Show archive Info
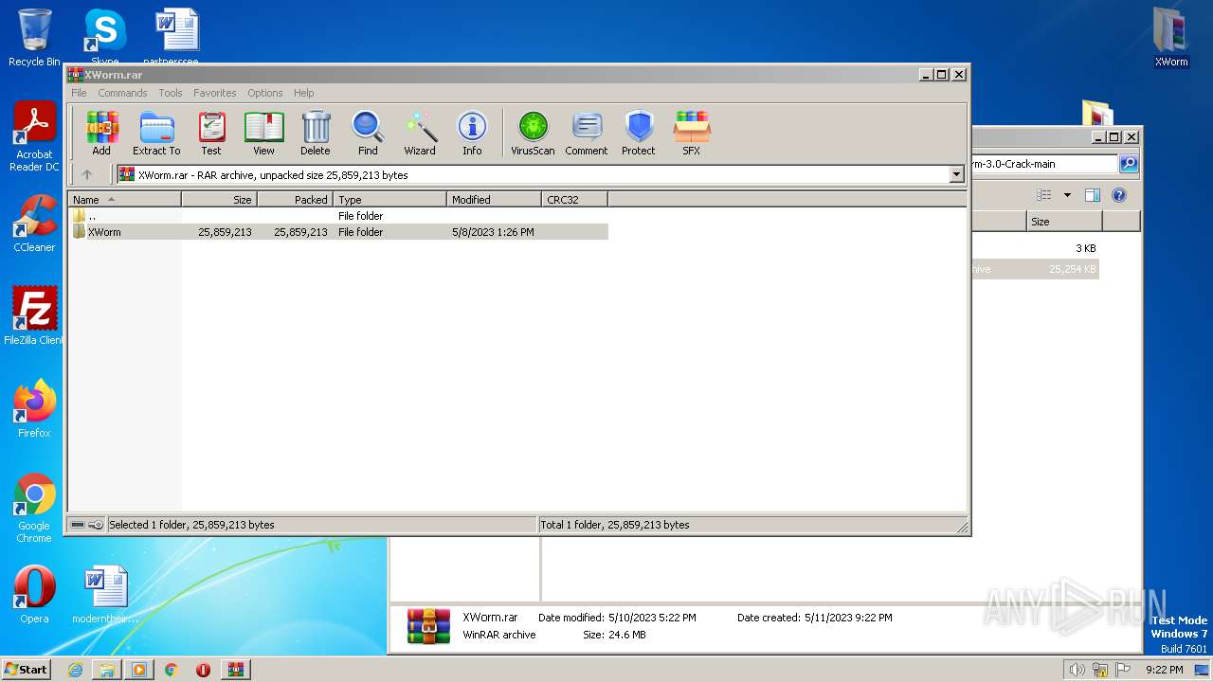Screen dimensions: 1213x682 point(472,133)
